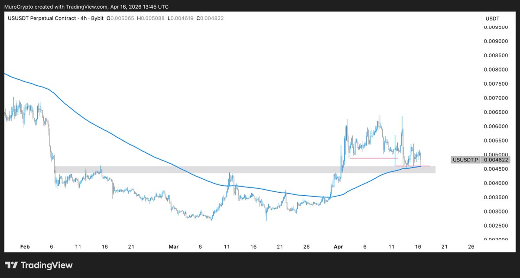Click the 0.008500 price axis label

pos(495,55)
